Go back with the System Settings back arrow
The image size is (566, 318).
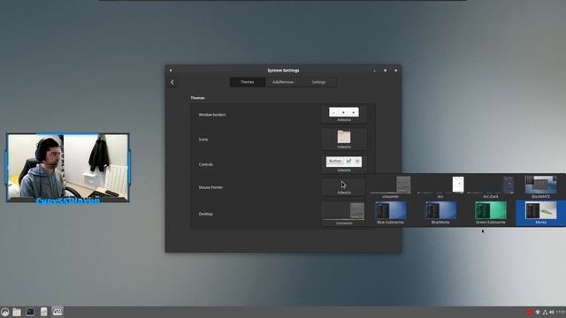click(x=172, y=82)
